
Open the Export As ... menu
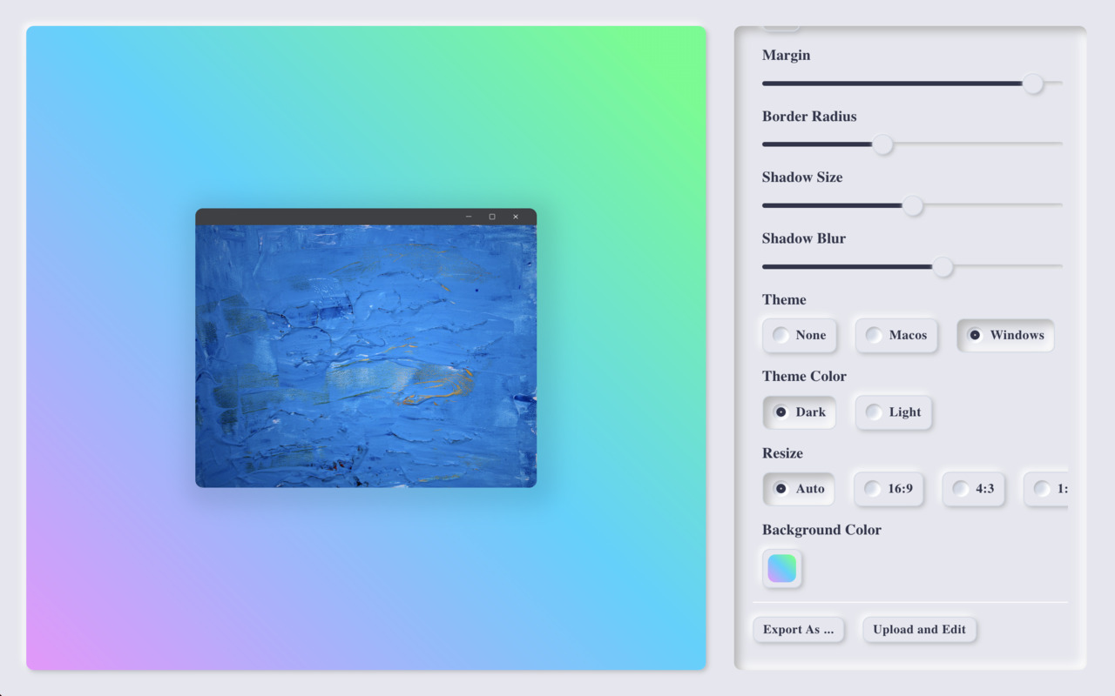point(799,630)
